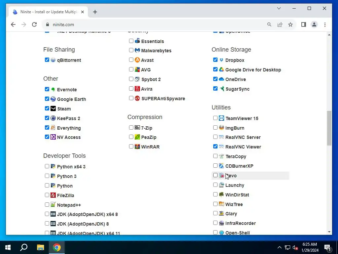Click the Avira red icon
This screenshot has width=338, height=254.
137,89
